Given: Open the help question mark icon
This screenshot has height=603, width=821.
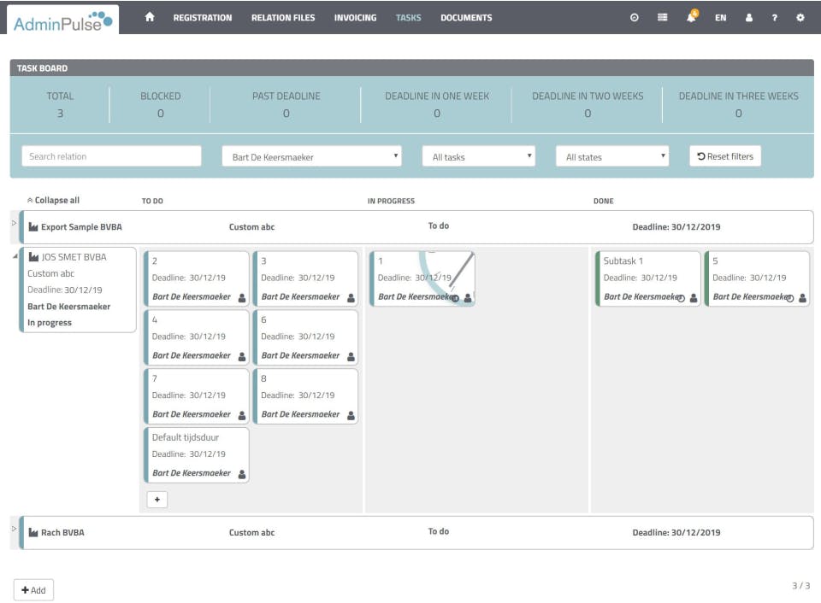Looking at the screenshot, I should click(775, 17).
